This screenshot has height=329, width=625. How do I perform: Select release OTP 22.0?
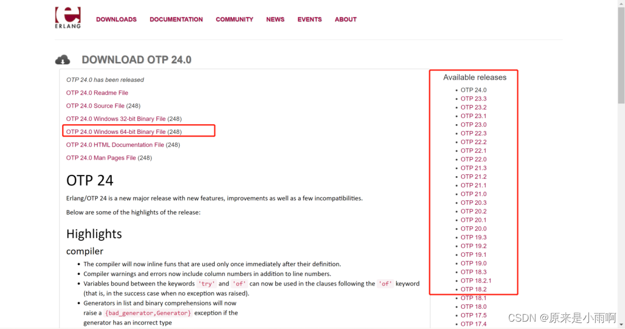point(474,159)
